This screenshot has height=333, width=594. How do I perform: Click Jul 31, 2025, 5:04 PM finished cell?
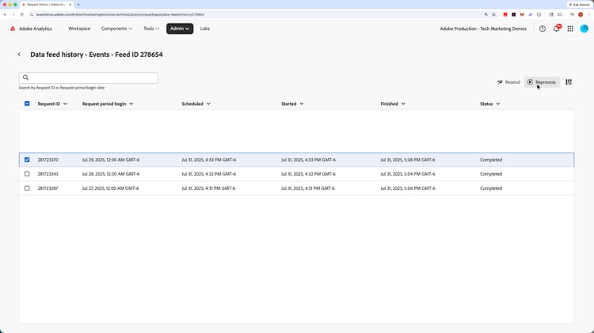(x=408, y=174)
